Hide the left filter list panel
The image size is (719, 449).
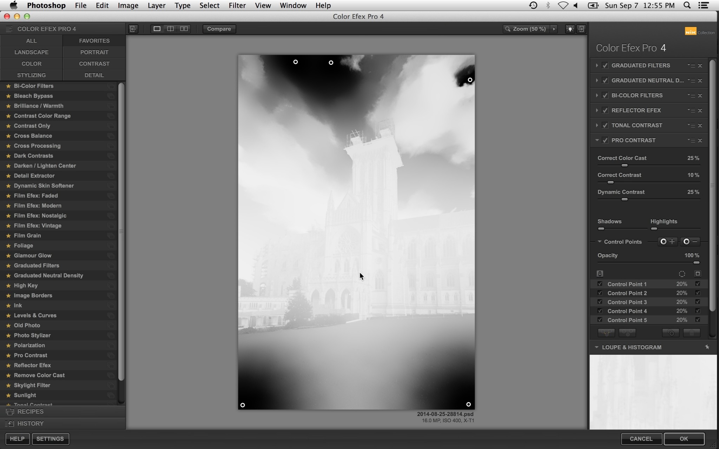coord(133,29)
